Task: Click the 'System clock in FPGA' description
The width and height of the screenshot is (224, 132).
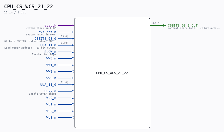Action: pyautogui.click(x=41, y=28)
